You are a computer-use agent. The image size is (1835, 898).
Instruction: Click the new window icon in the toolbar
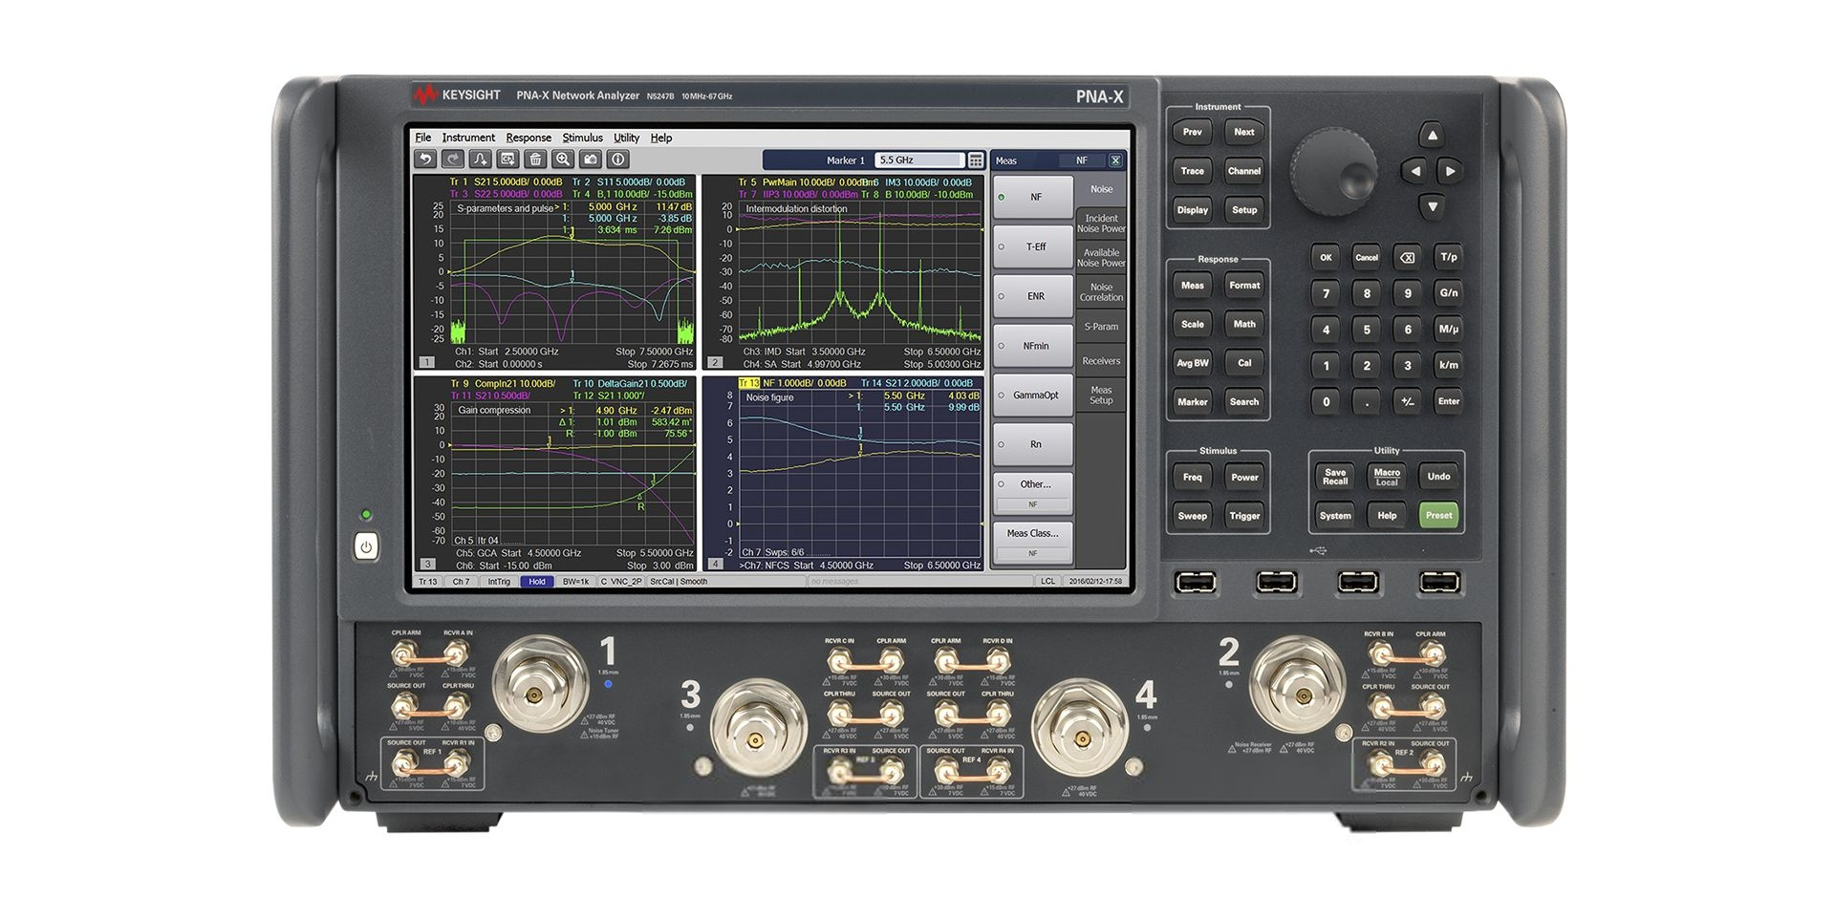pos(508,160)
